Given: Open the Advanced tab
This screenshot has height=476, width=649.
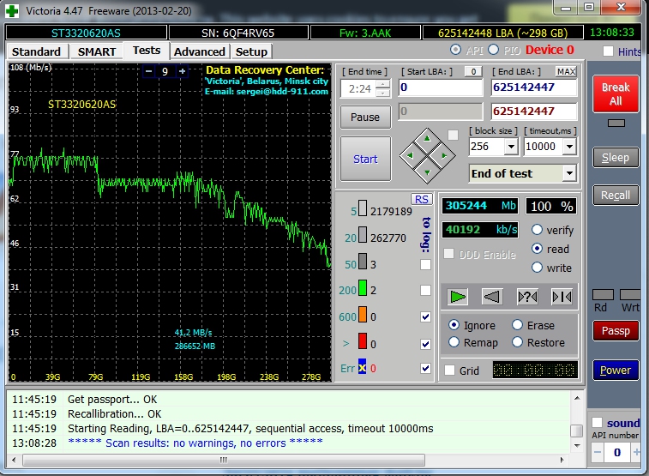Looking at the screenshot, I should tap(199, 51).
